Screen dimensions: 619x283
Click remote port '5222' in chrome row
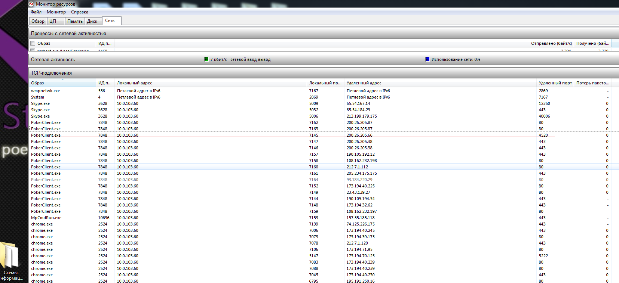pyautogui.click(x=543, y=256)
